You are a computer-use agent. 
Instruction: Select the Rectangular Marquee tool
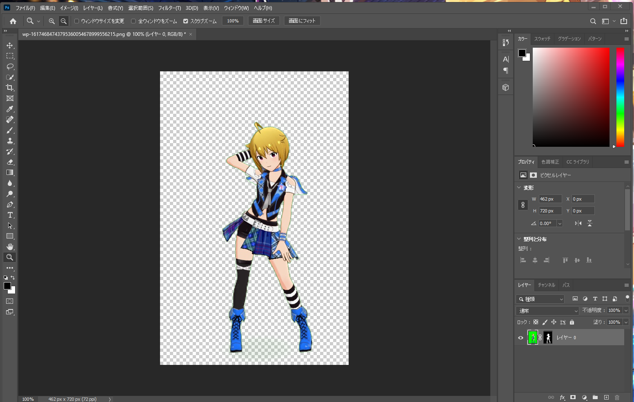(x=10, y=56)
